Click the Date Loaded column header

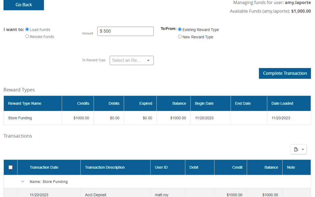tap(282, 103)
